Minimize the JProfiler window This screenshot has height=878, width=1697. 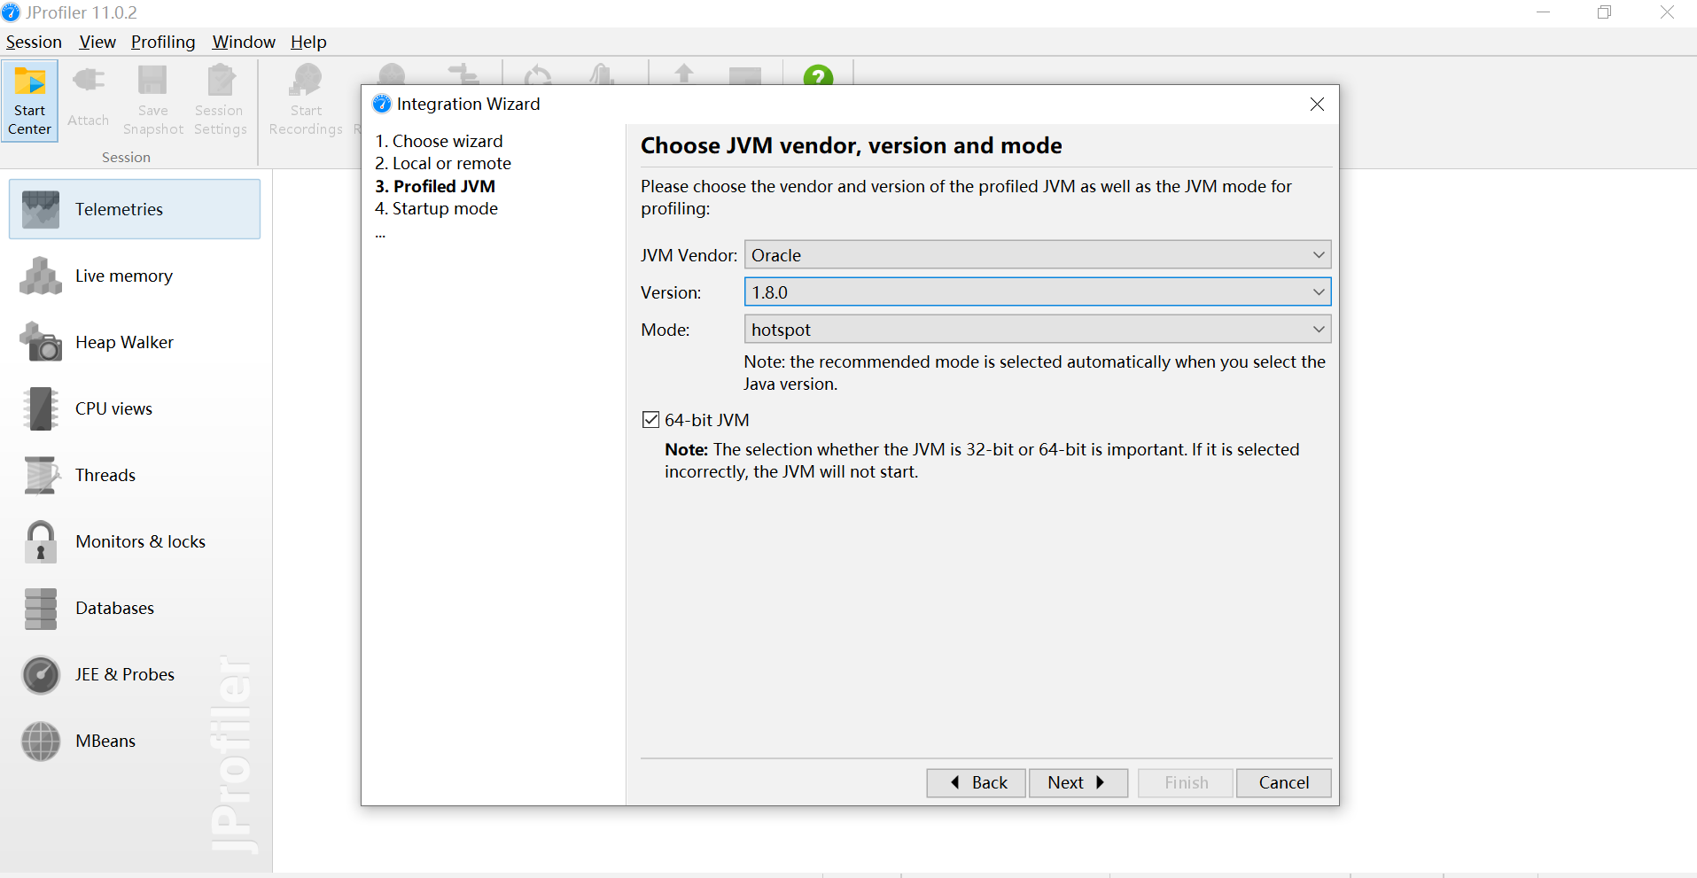pyautogui.click(x=1543, y=12)
